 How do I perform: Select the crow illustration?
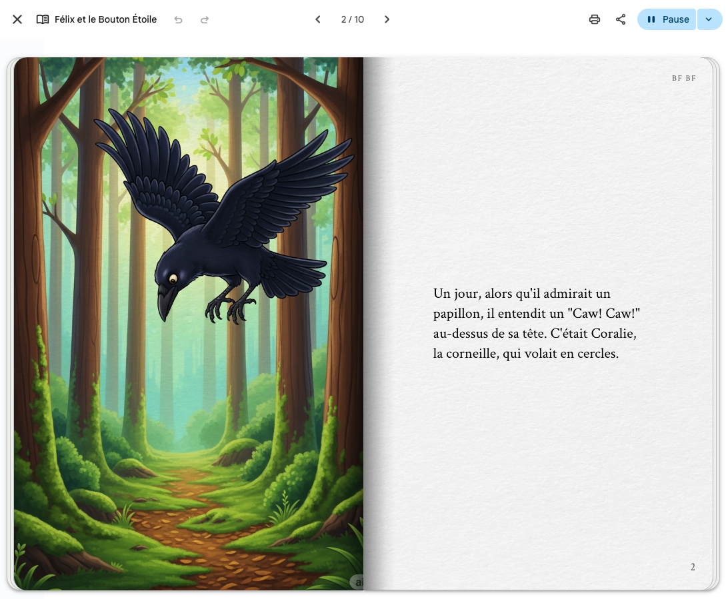(220, 220)
